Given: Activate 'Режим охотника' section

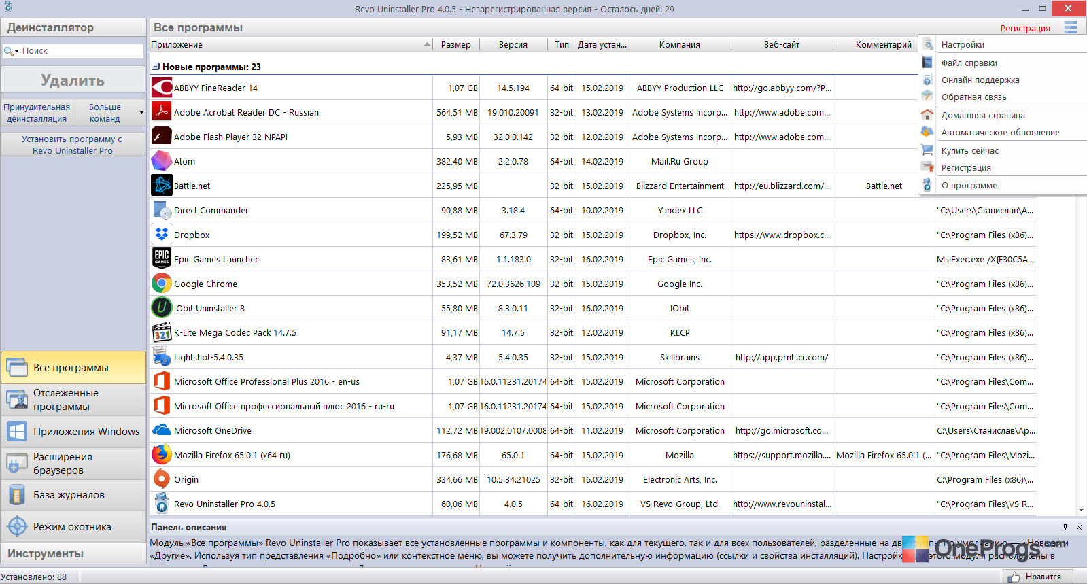Looking at the screenshot, I should click(73, 527).
